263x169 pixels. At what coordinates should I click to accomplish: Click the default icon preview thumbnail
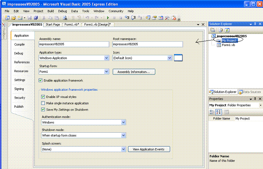[x=178, y=58]
